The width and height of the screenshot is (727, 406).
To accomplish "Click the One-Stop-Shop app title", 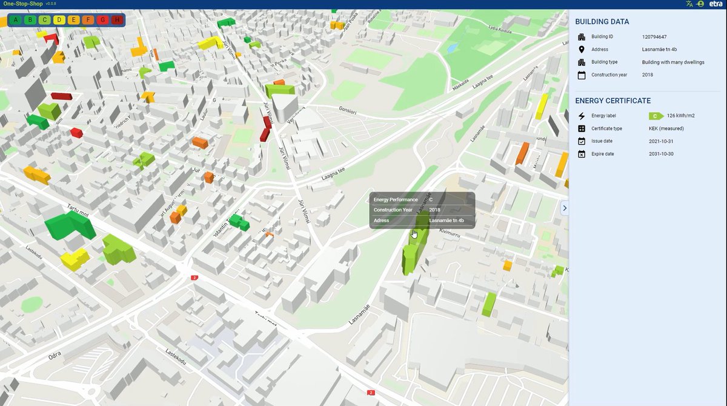I will tap(22, 4).
